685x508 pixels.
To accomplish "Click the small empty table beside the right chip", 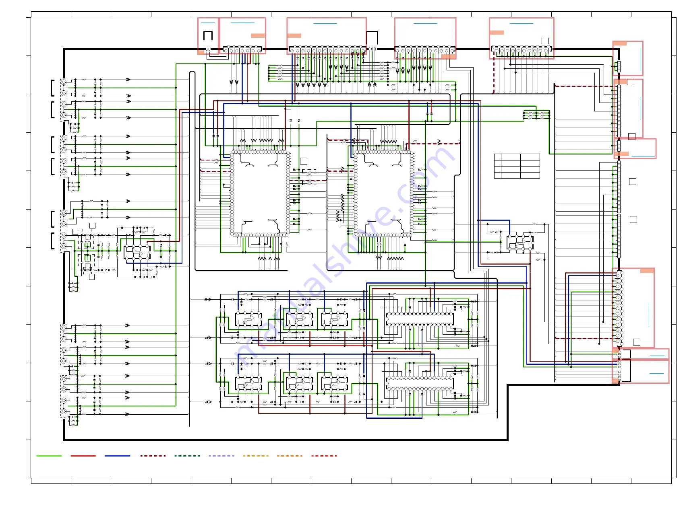I will tap(517, 166).
